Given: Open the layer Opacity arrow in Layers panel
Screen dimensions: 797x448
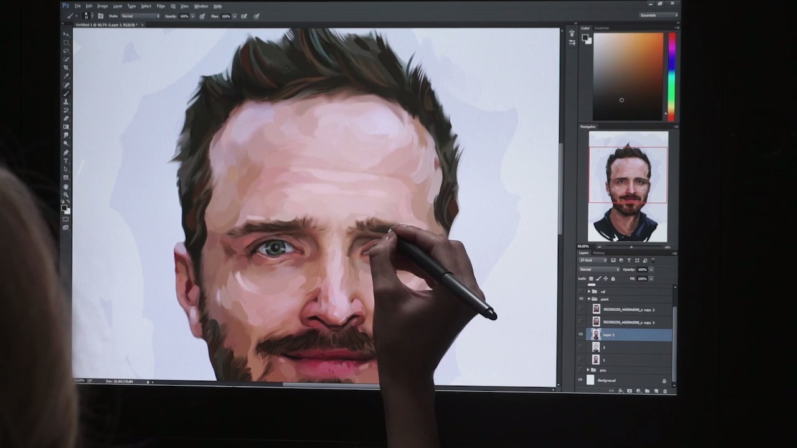Looking at the screenshot, I should tap(651, 269).
